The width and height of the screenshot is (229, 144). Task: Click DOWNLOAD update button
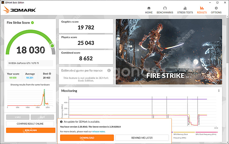pos(87,138)
